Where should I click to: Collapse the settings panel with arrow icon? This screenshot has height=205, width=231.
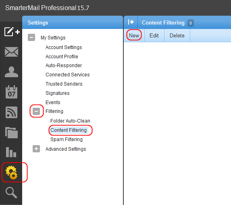(x=131, y=22)
